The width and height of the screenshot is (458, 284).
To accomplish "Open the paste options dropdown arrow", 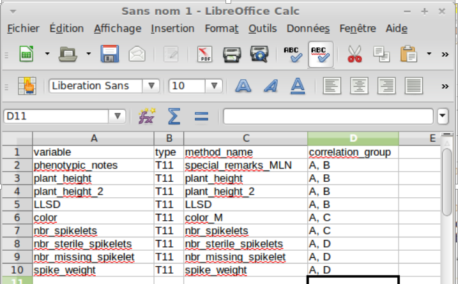I will (429, 54).
